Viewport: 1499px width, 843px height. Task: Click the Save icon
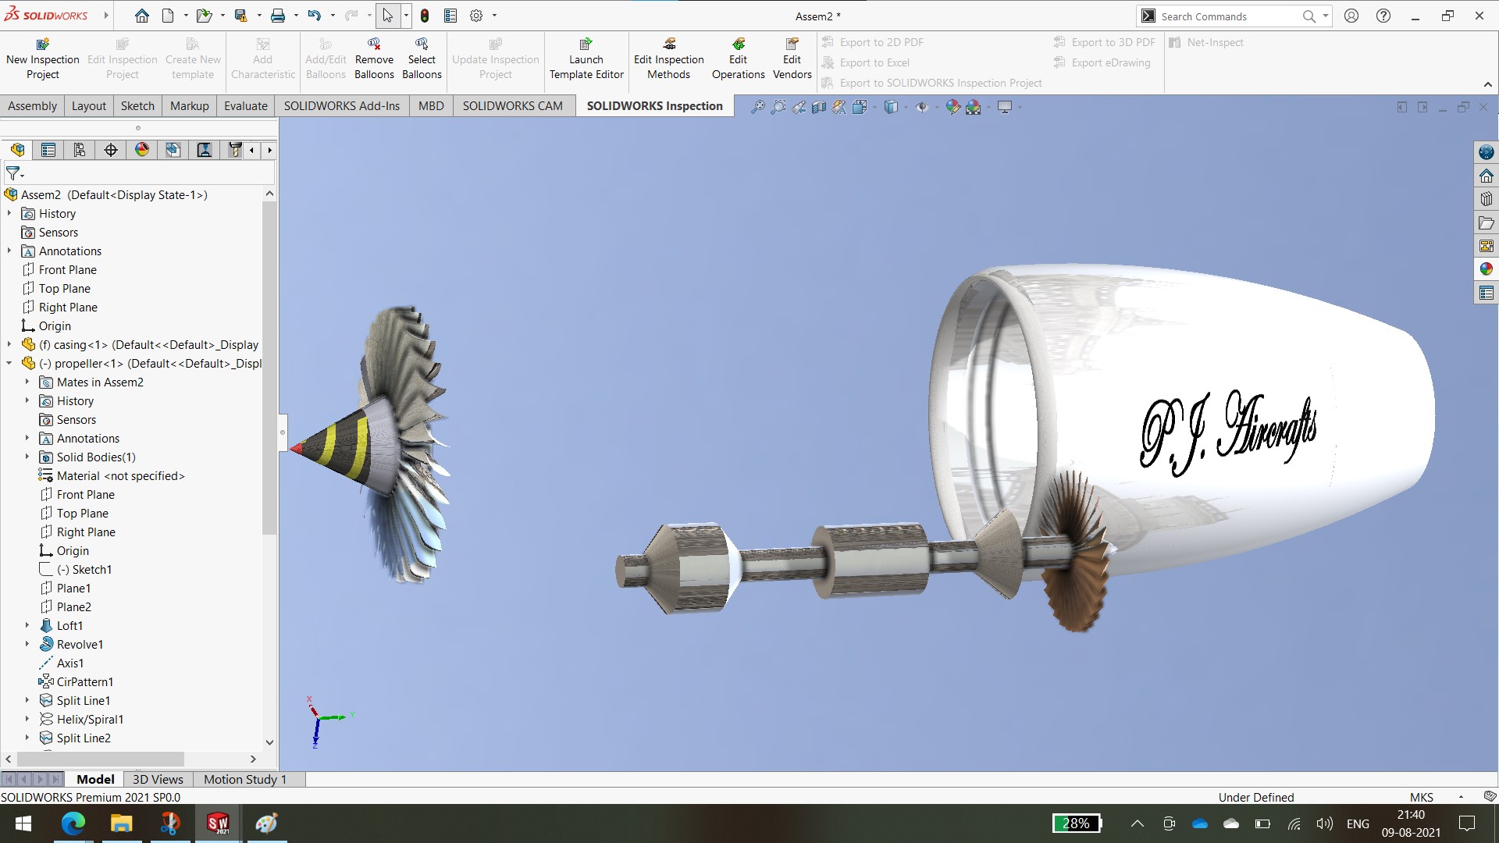point(240,16)
